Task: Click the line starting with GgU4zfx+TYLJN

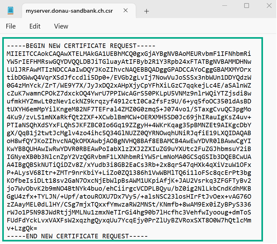Action: click(129, 196)
